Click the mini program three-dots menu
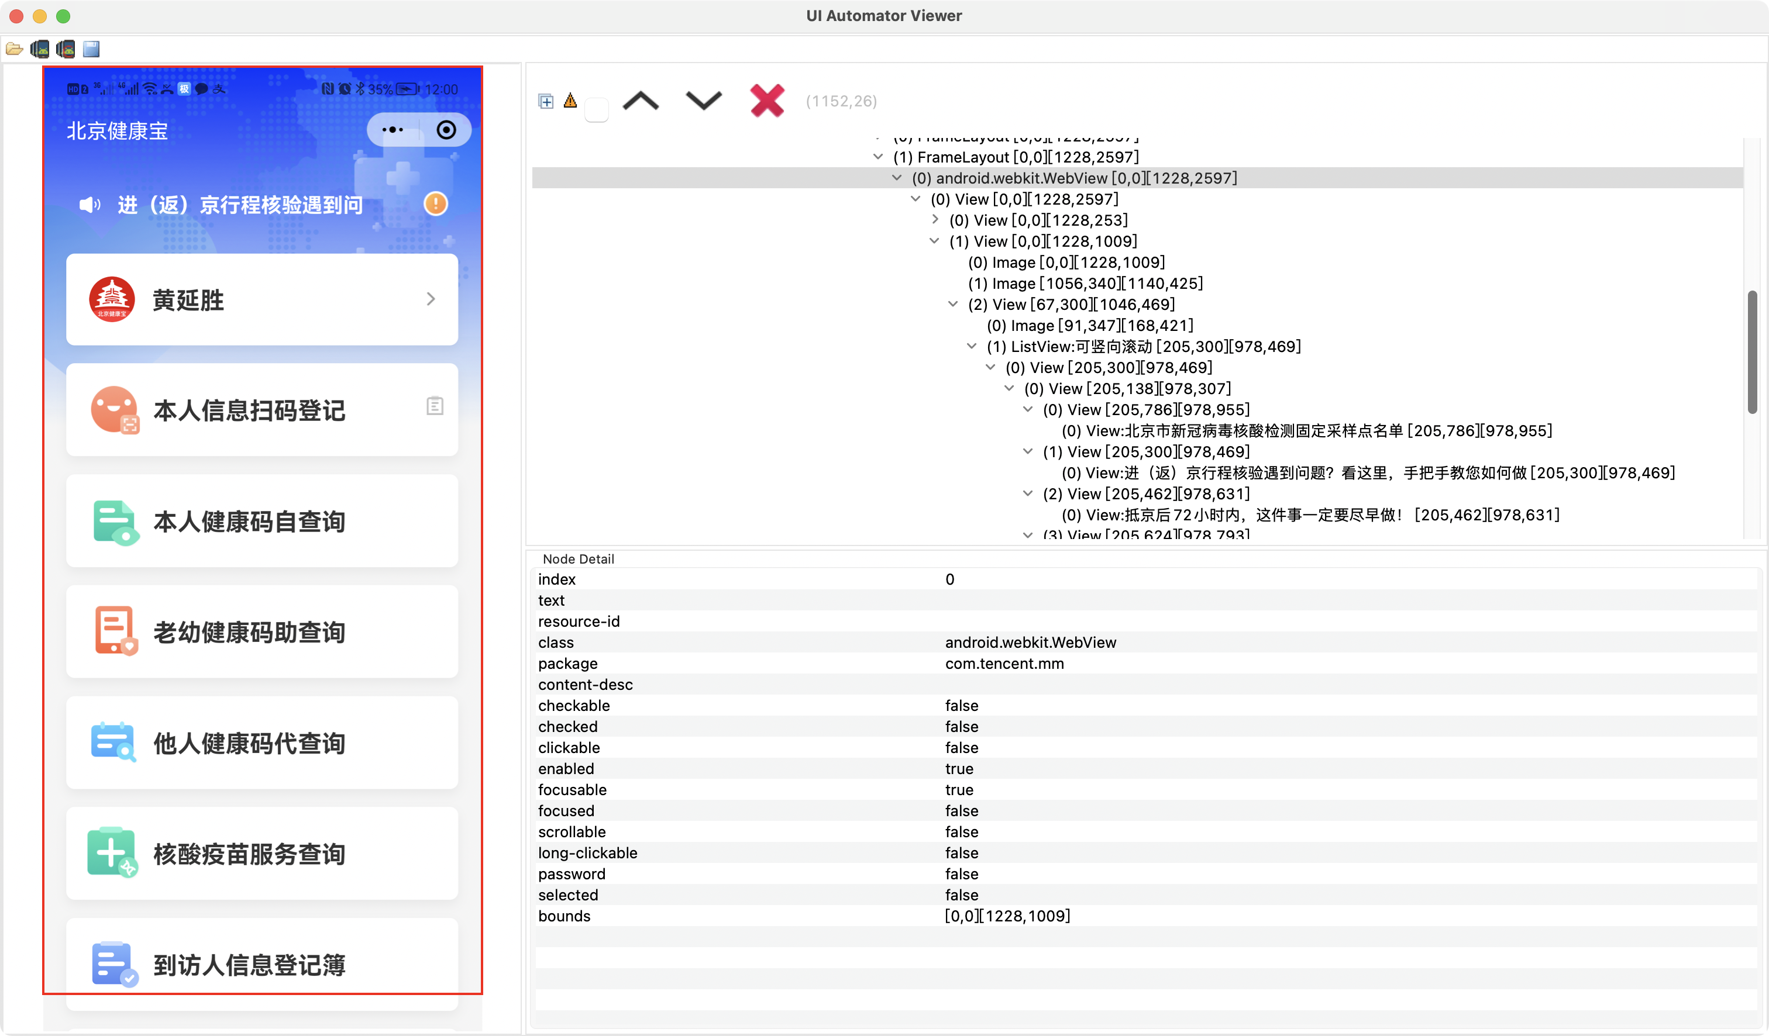The image size is (1769, 1036). (x=393, y=130)
